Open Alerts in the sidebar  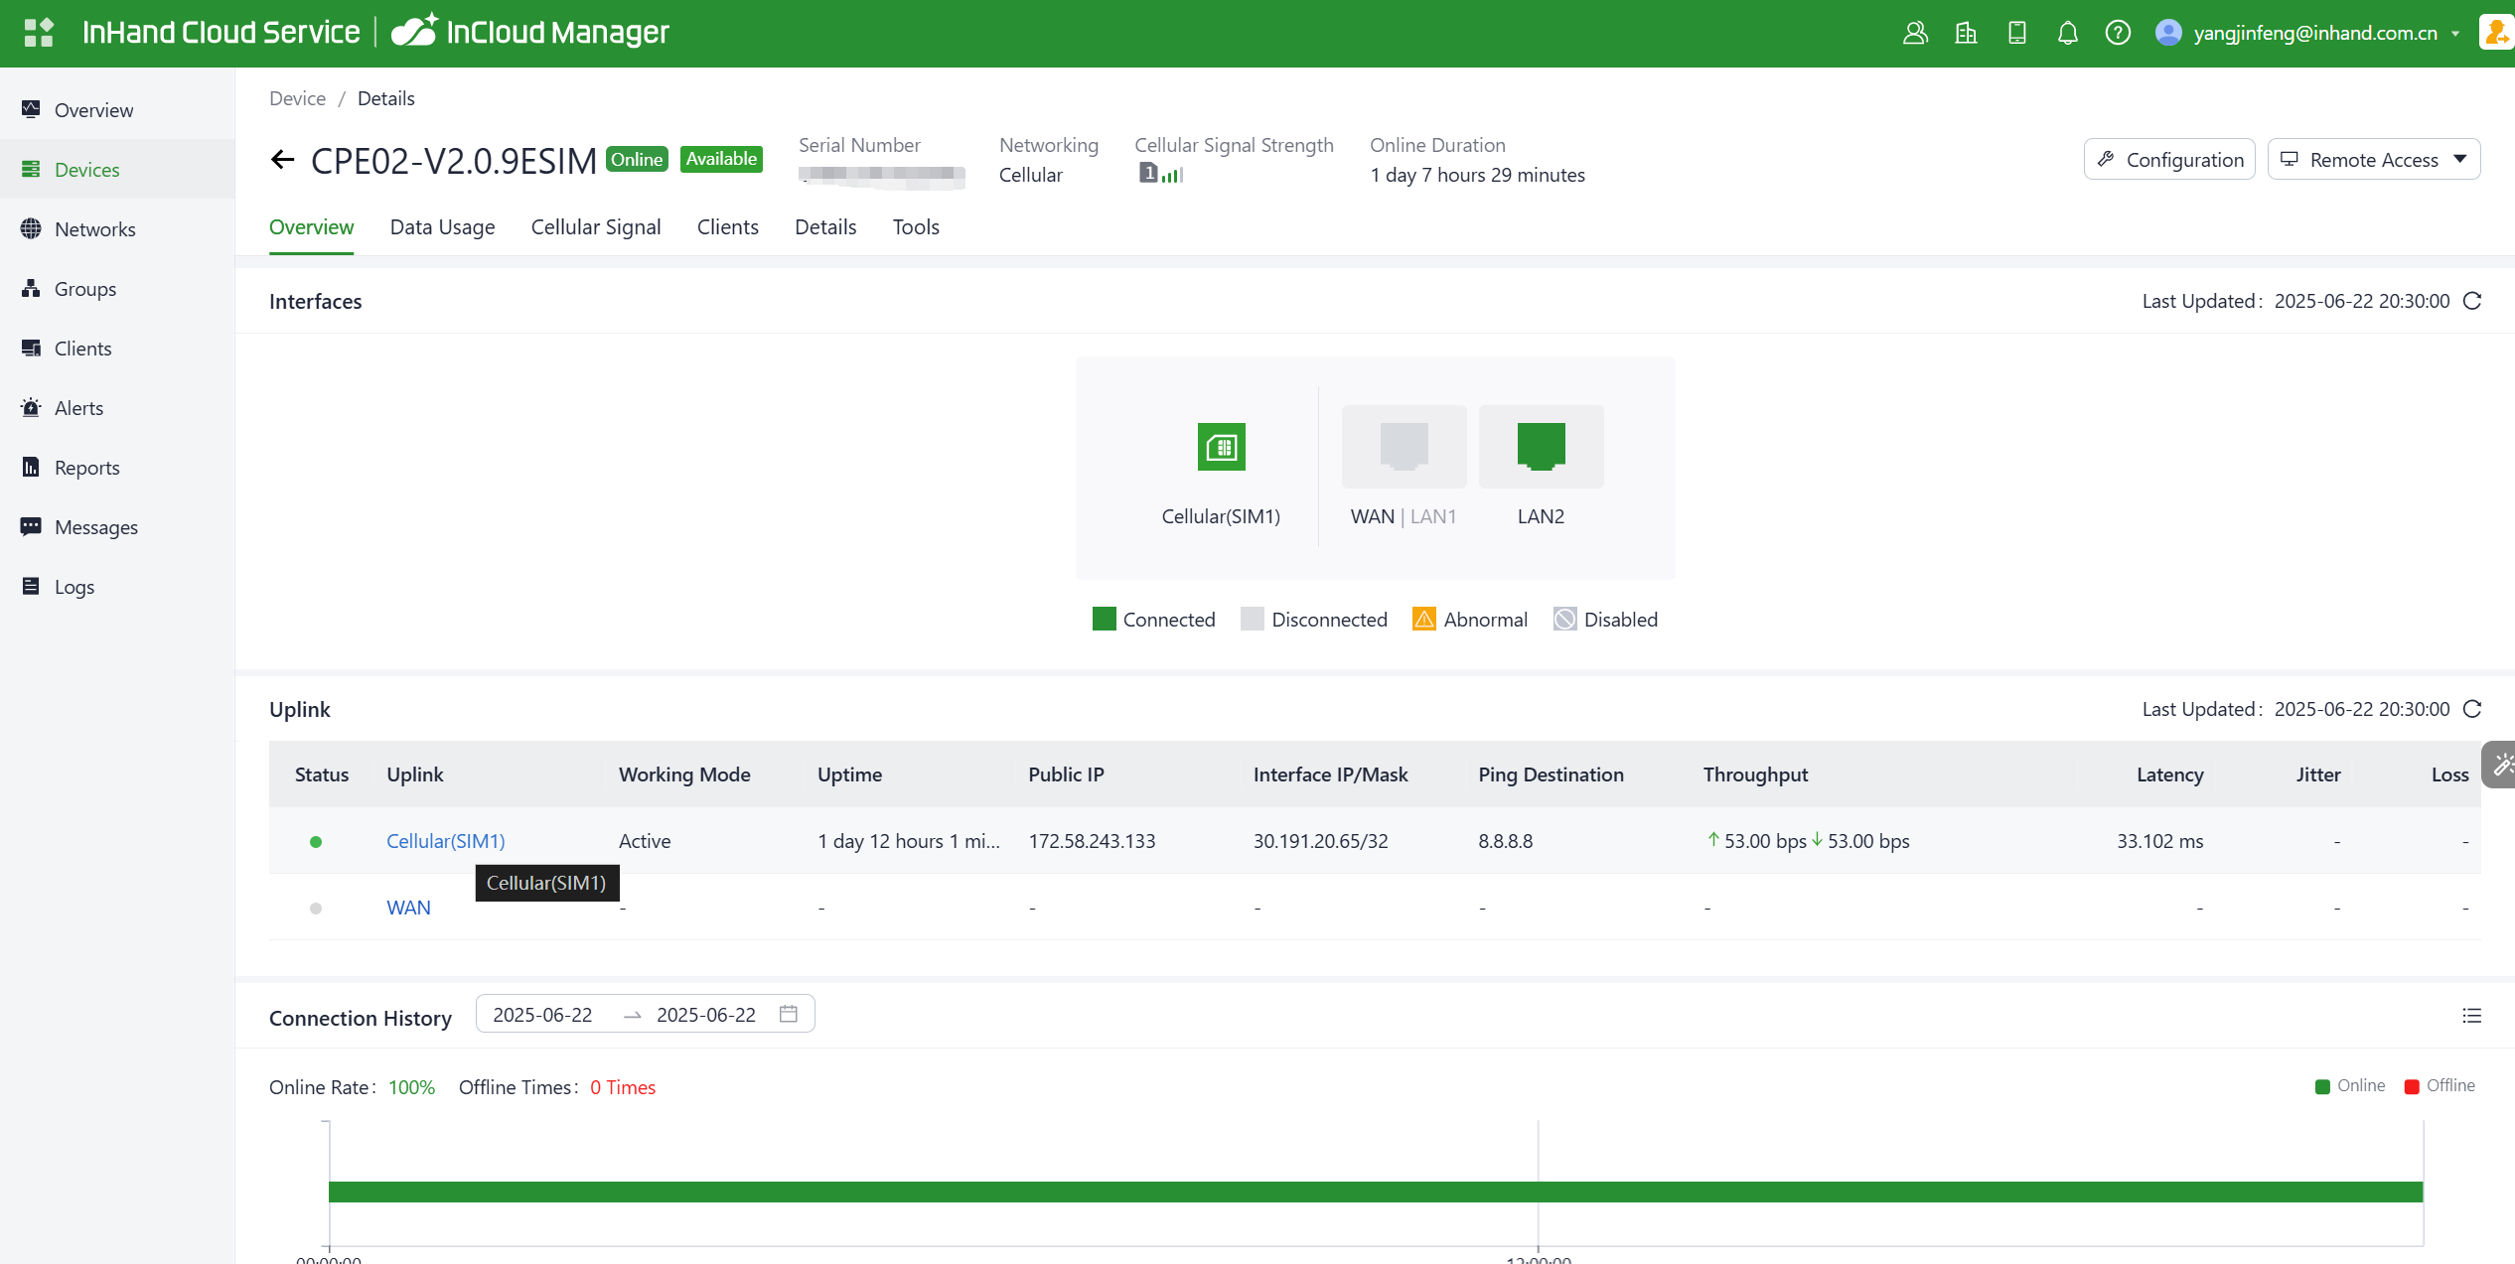click(x=78, y=408)
